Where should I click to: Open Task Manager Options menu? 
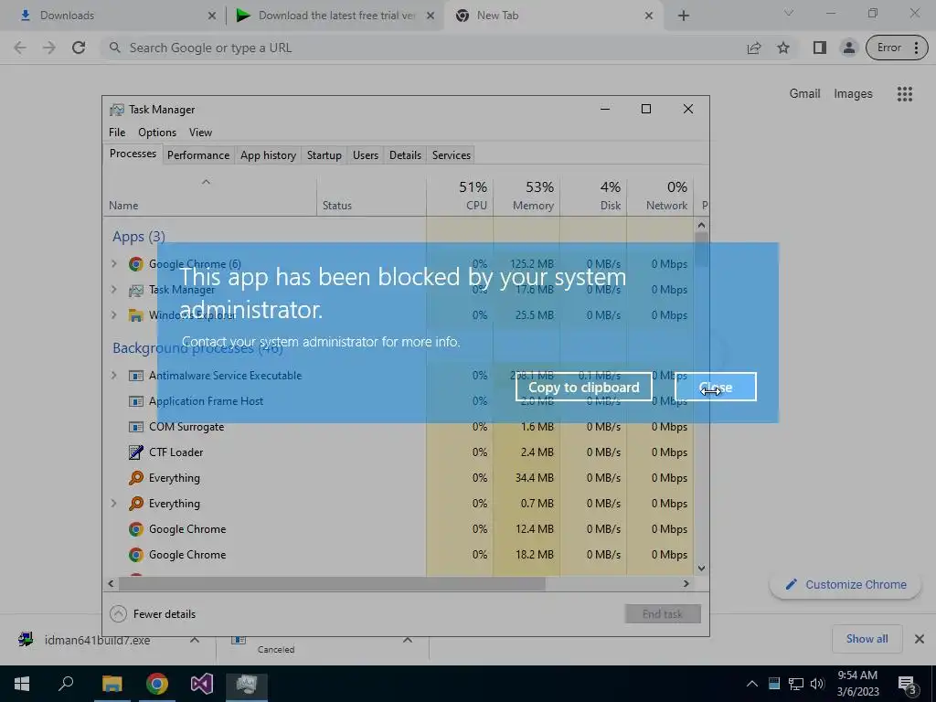click(157, 133)
